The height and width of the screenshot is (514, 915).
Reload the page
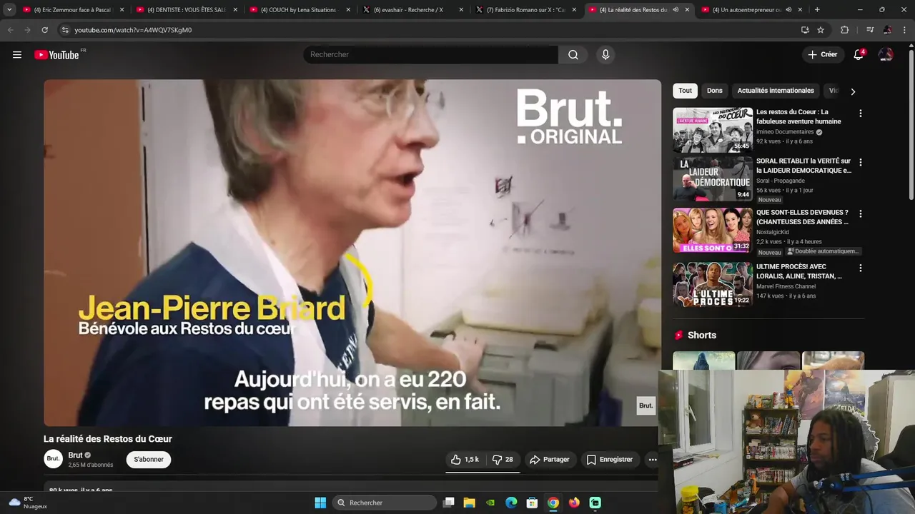coord(44,30)
